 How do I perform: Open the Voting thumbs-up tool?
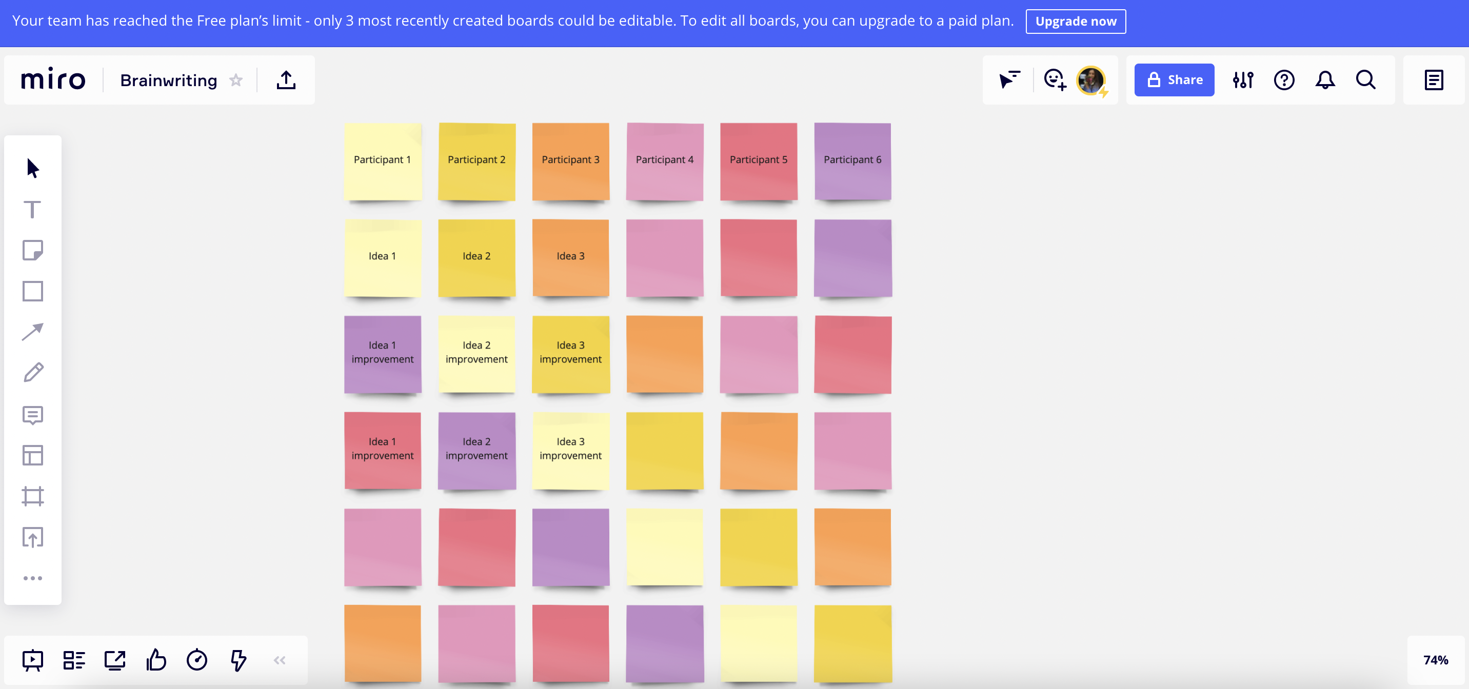coord(156,660)
